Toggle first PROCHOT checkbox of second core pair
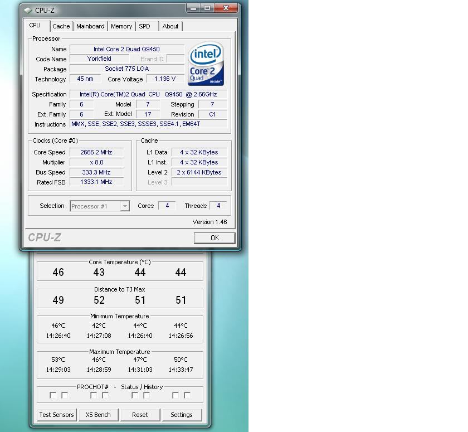468x432 pixels. coord(94,395)
